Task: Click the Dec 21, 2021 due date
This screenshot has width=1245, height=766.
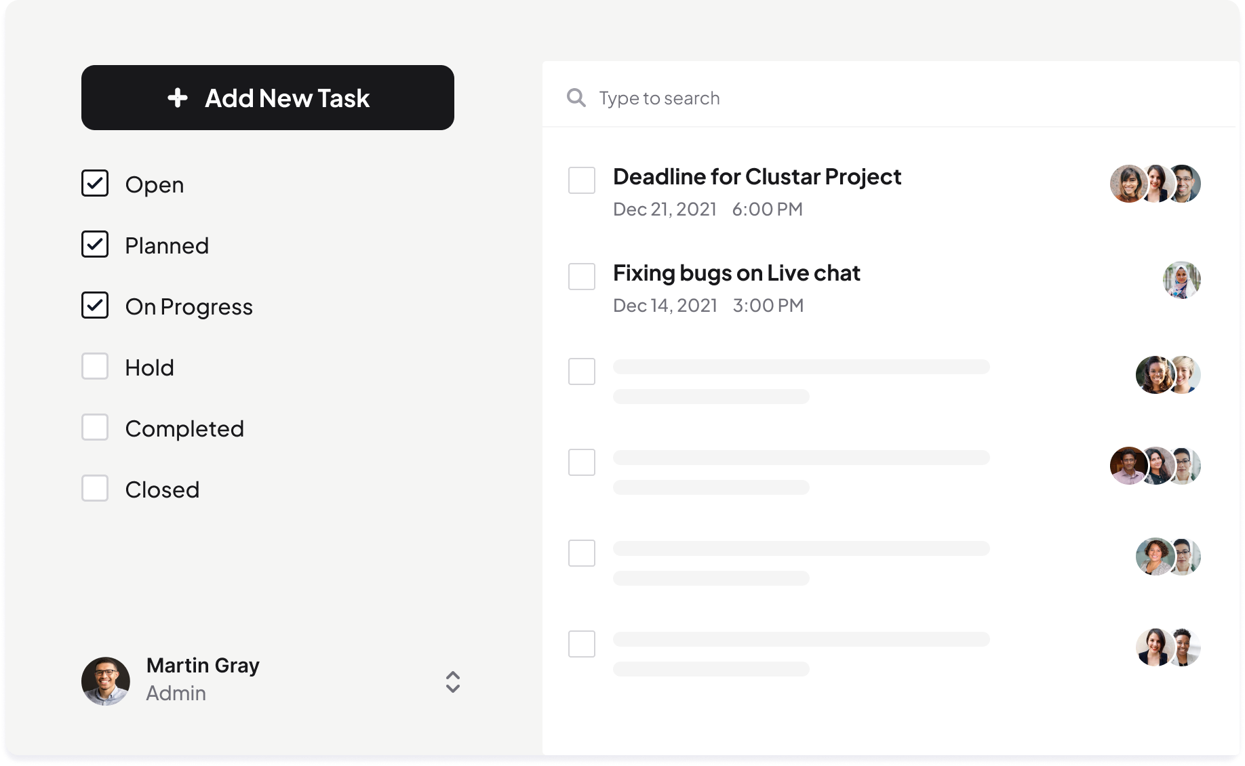Action: (665, 209)
